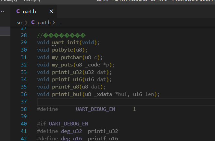The image size is (215, 141).
Task: Click line number 28
Action: point(24,35)
